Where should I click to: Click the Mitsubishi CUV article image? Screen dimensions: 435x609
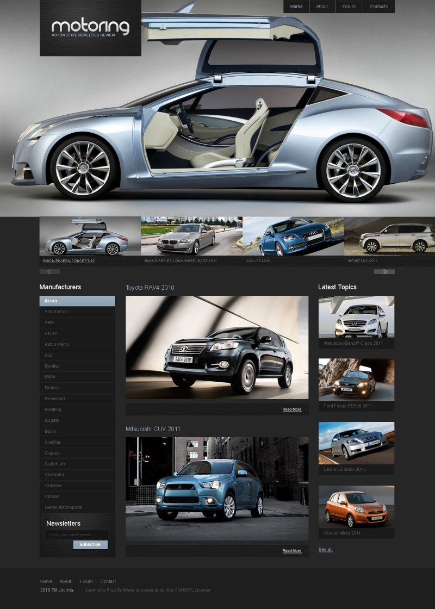click(217, 489)
